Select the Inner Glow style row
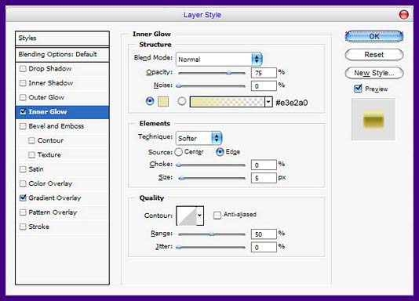This screenshot has height=301, width=419. coord(62,112)
